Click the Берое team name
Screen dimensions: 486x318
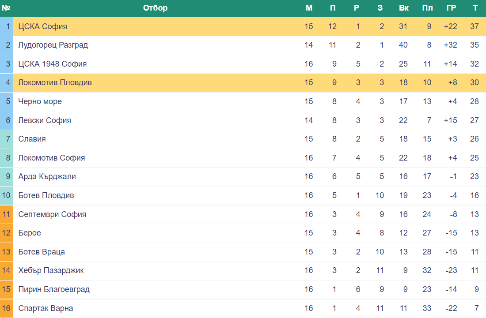point(30,233)
